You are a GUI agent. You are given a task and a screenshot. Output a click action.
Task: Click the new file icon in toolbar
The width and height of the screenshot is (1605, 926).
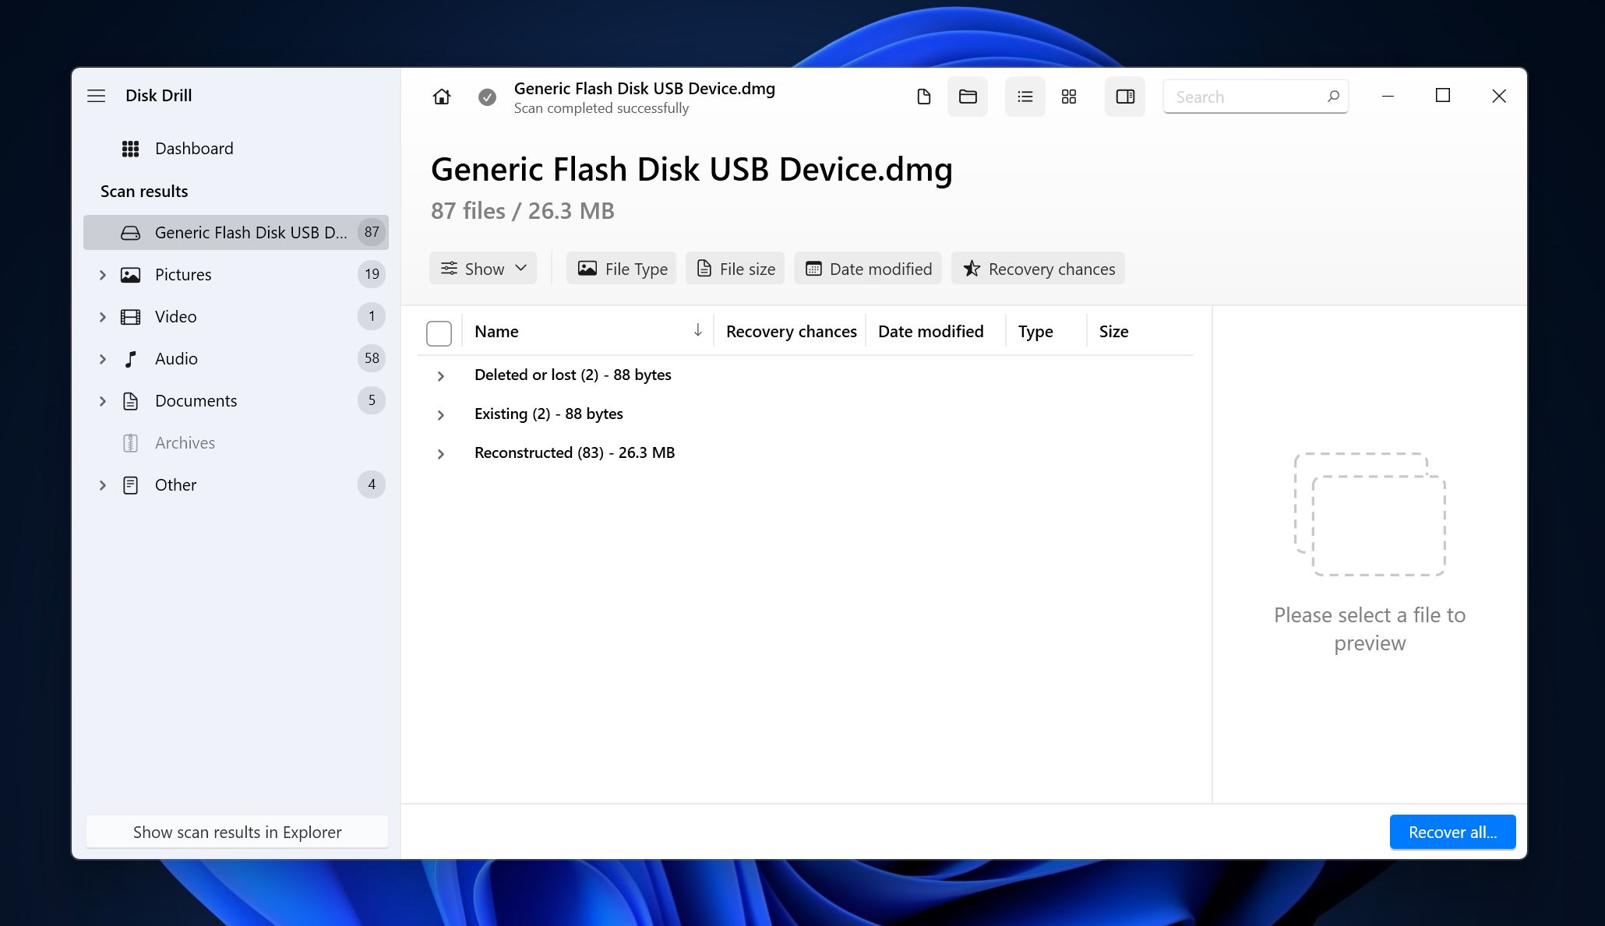[924, 96]
